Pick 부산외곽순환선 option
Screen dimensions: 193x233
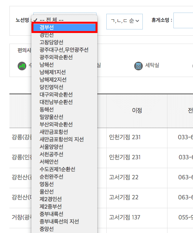click(64, 125)
